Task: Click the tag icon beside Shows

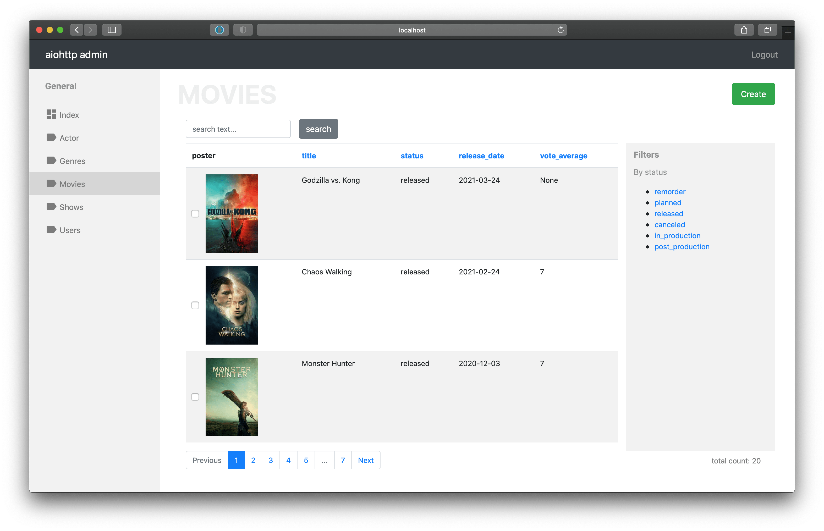Action: pos(51,207)
